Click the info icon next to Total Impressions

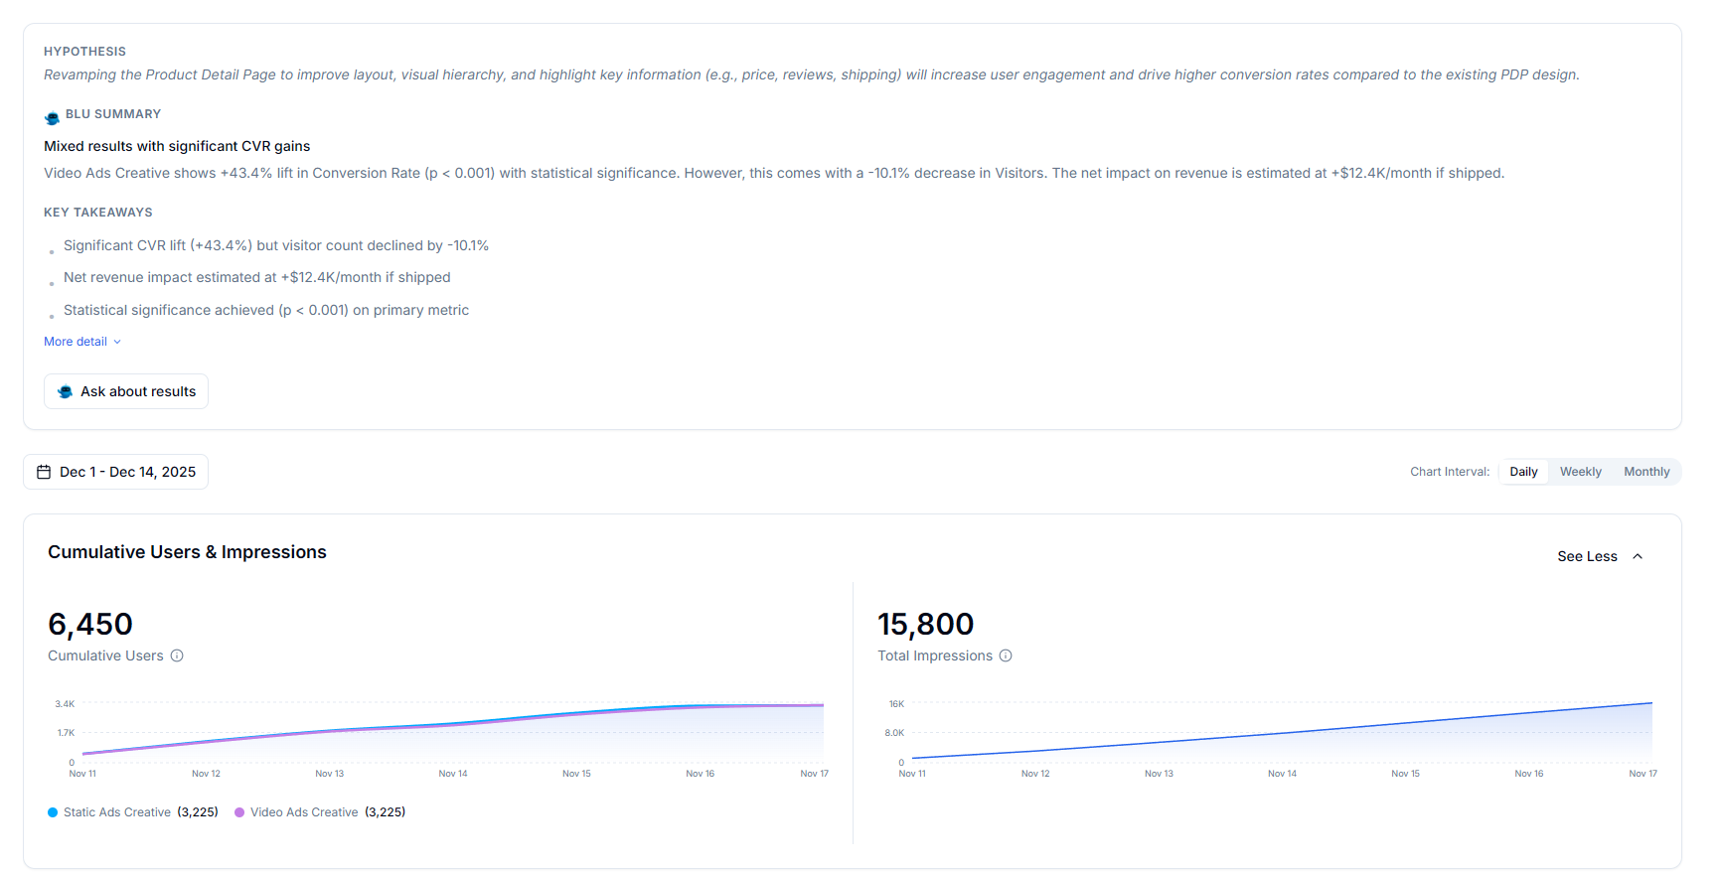pos(1006,655)
